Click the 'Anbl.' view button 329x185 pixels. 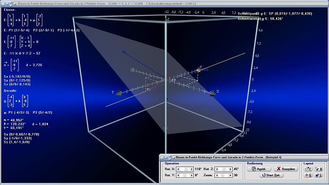coord(259,169)
